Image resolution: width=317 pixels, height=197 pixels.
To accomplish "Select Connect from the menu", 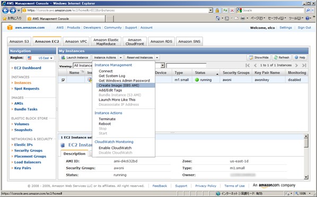I will pyautogui.click(x=105, y=71).
